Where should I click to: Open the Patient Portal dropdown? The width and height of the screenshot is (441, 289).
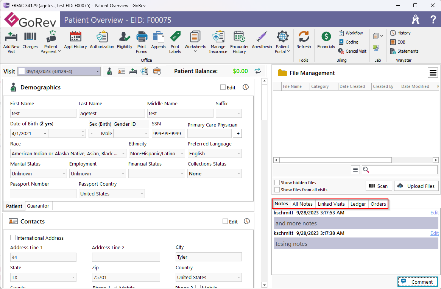pyautogui.click(x=282, y=42)
